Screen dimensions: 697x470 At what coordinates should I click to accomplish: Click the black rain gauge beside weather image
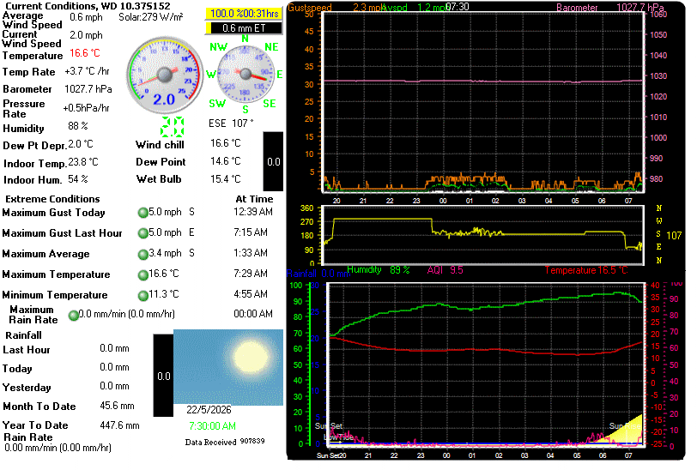click(163, 376)
